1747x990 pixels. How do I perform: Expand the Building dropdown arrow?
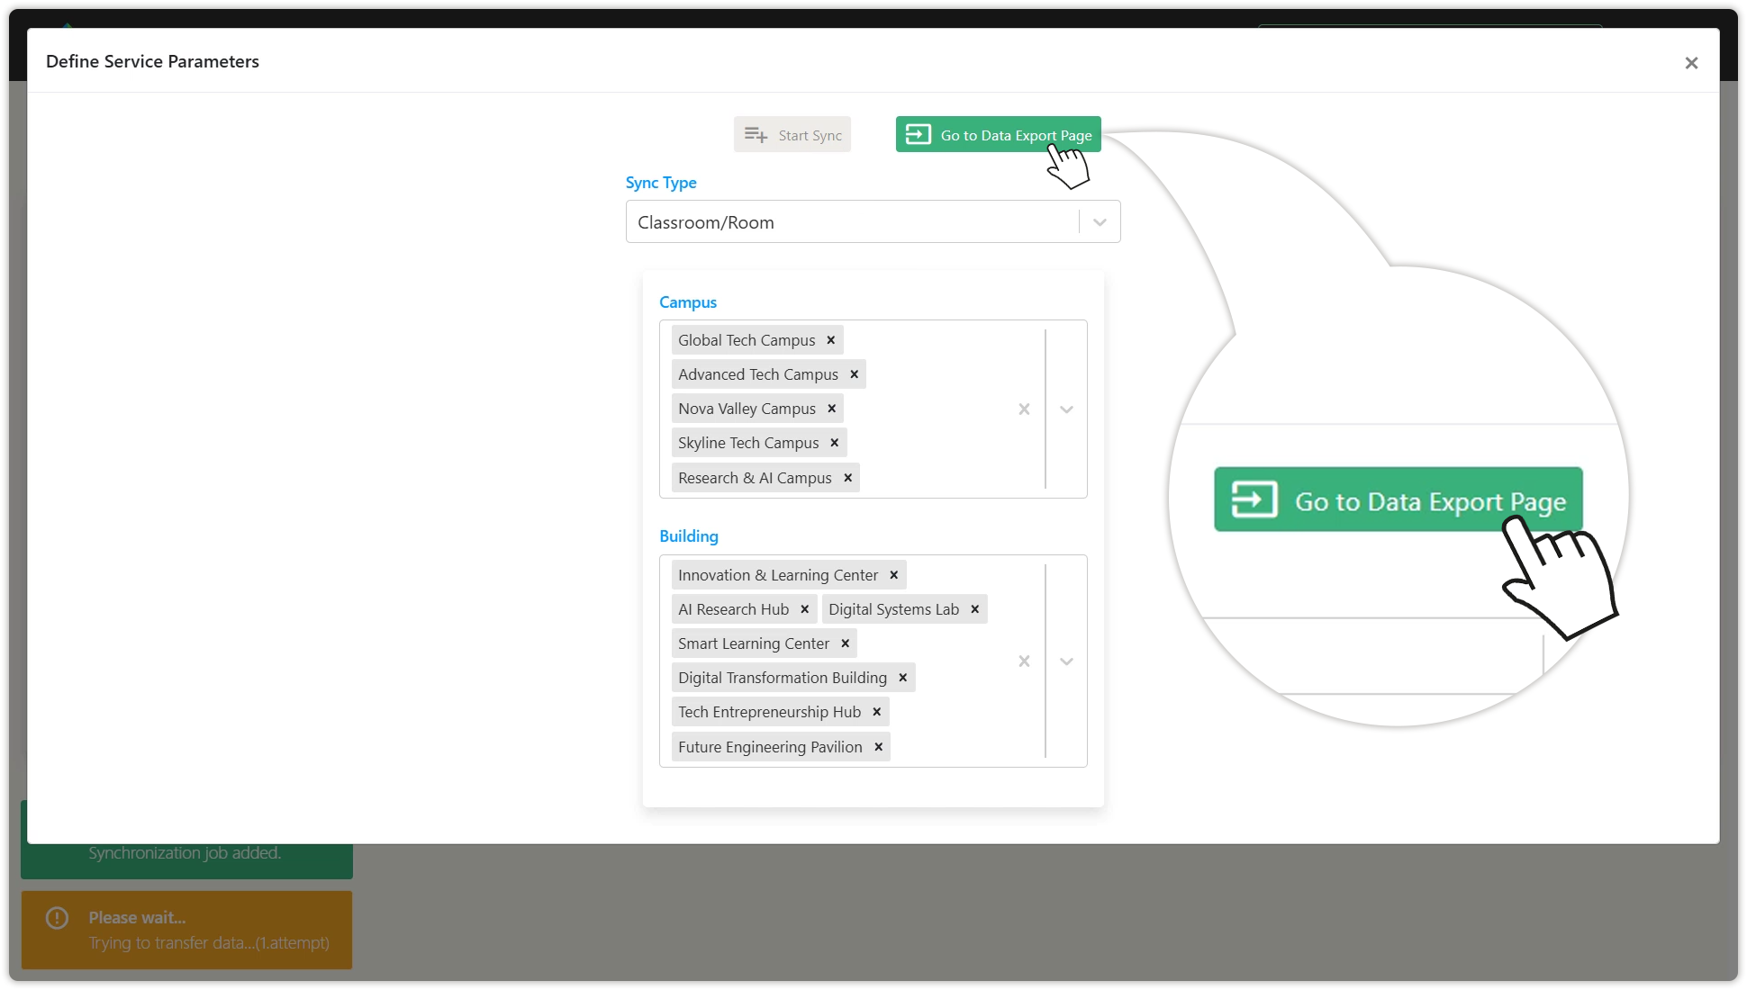1066,661
